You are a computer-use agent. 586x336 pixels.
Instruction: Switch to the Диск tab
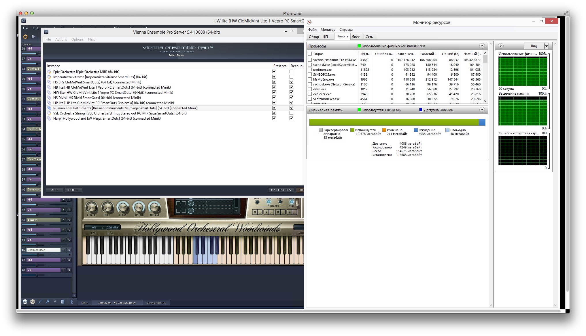[356, 37]
